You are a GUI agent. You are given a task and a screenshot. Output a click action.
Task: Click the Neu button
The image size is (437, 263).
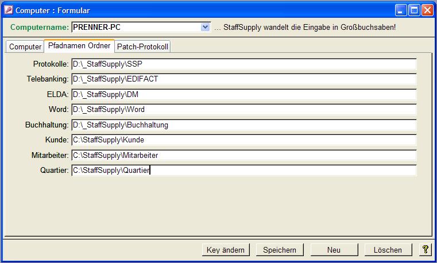click(x=334, y=250)
